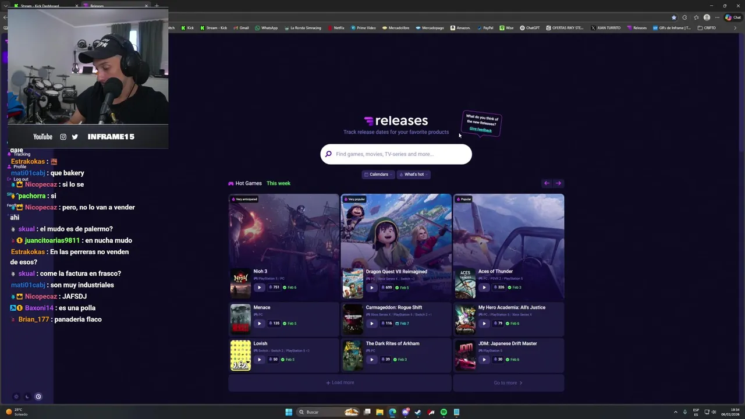Viewport: 745px width, 419px height.
Task: Open the Releases browser tab
Action: (115, 6)
